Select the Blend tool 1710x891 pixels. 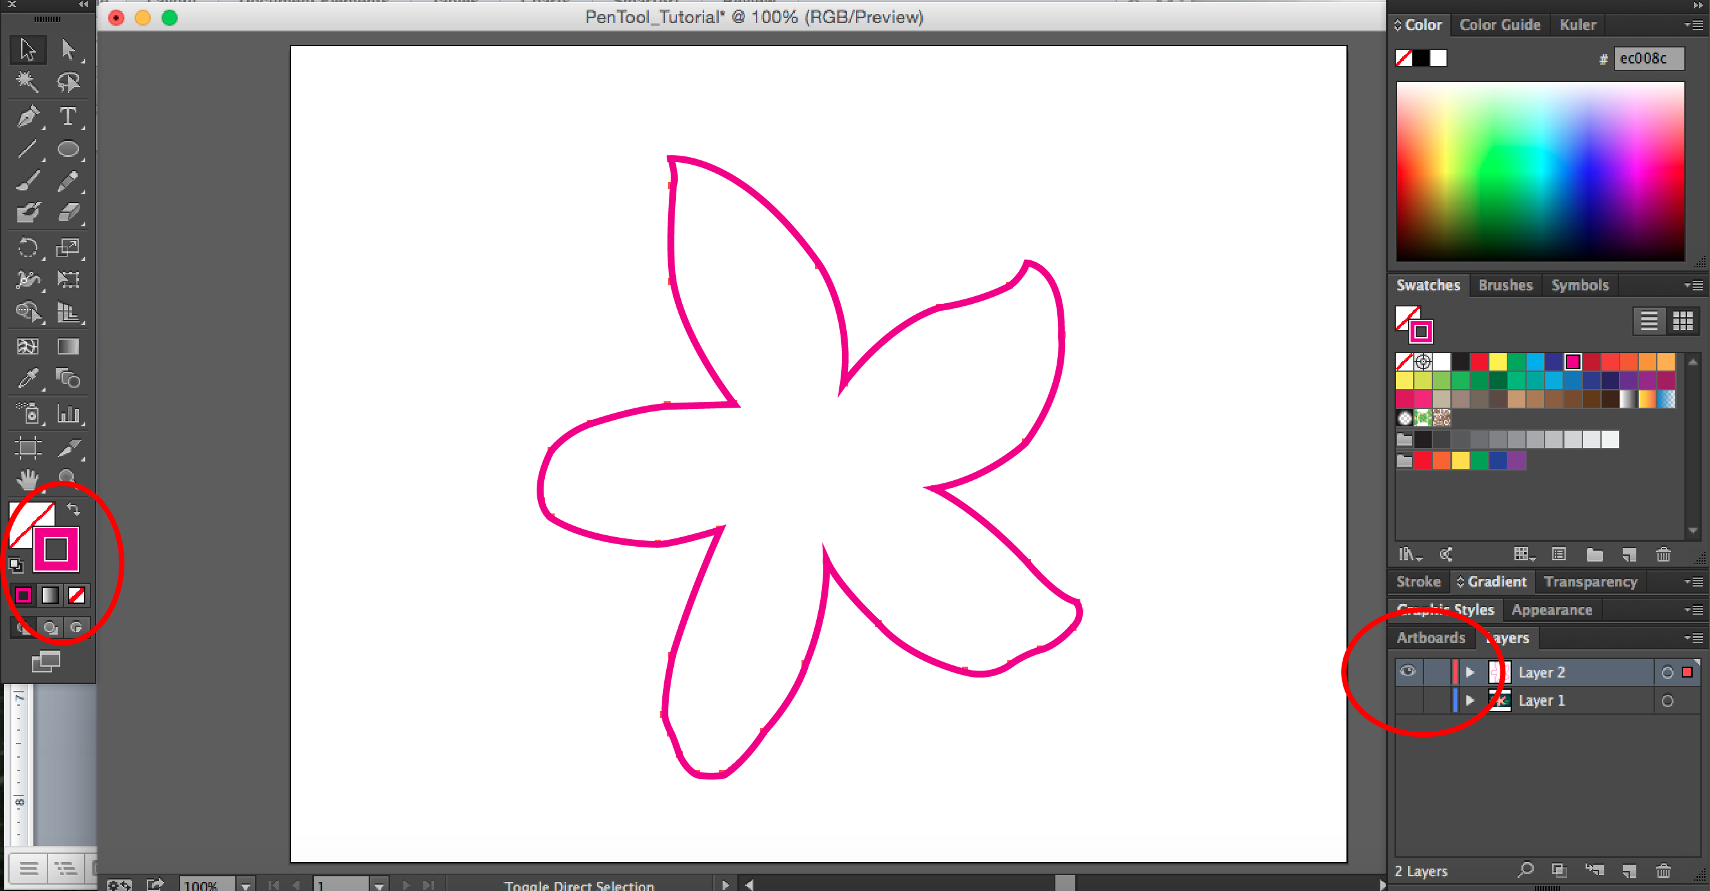coord(69,379)
